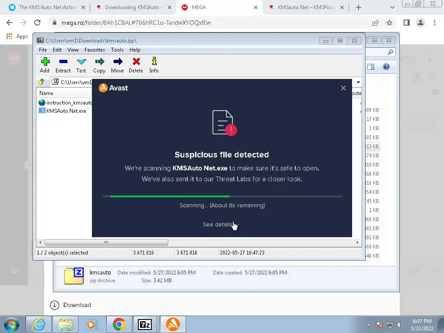This screenshot has width=444, height=333.
Task: Open the Tools menu in 7-Zip
Action: (x=117, y=50)
